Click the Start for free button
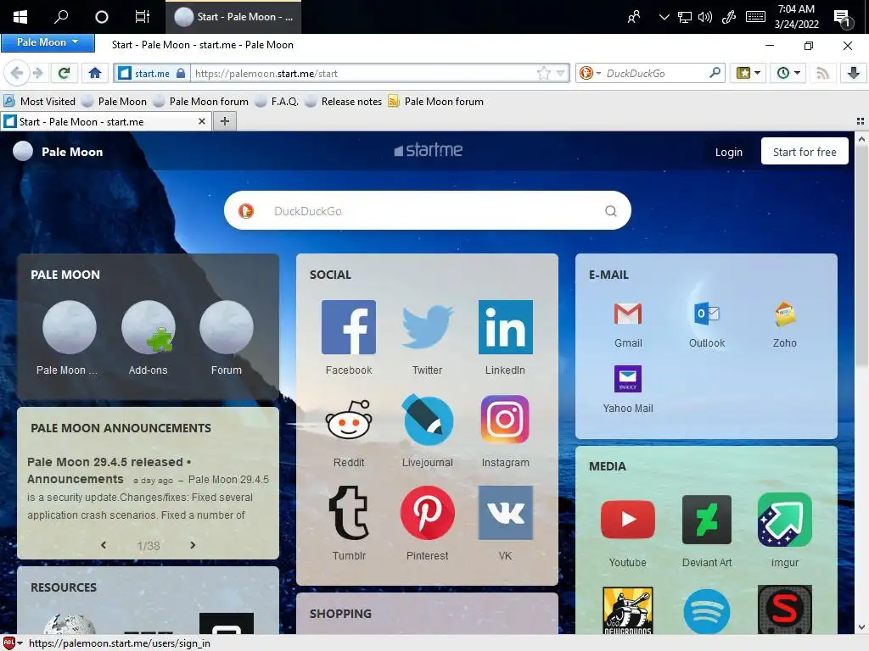Screen dimensions: 869x651 [x=805, y=152]
